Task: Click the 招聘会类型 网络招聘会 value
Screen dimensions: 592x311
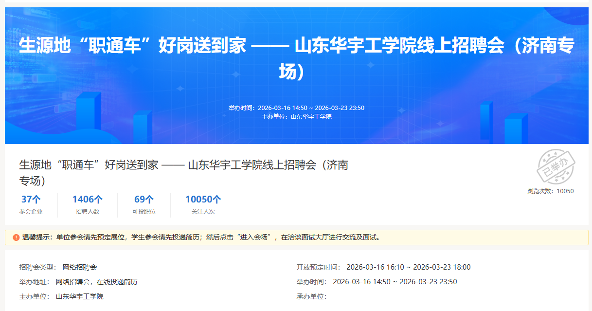Action: tap(79, 267)
